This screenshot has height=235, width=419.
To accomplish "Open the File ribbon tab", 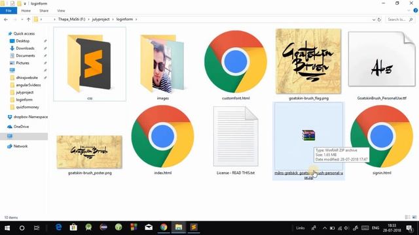I will [9, 10].
